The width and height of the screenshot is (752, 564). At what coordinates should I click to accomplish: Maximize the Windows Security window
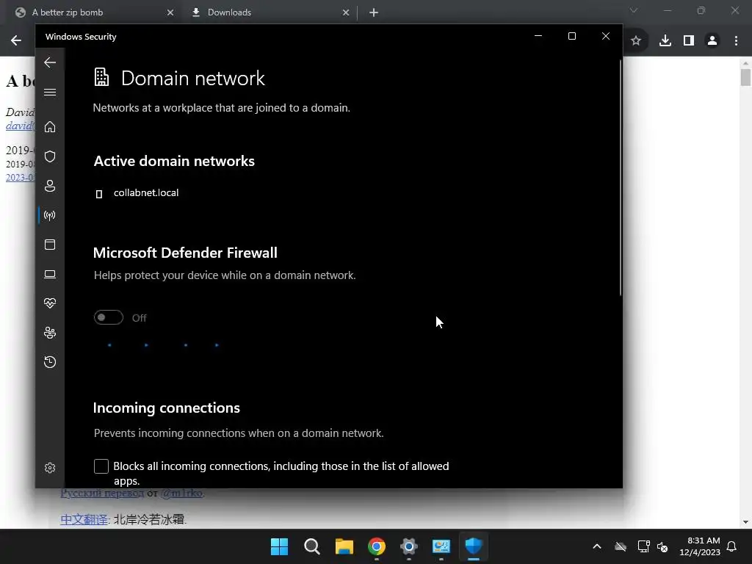[571, 37]
